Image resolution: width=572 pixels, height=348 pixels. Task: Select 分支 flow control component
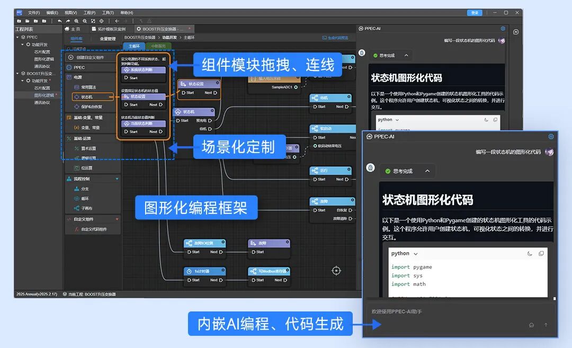pos(82,189)
